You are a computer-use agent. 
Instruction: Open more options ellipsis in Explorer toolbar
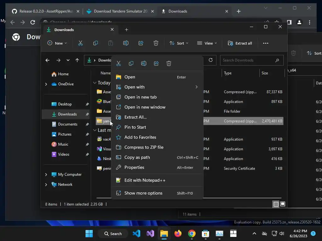[x=266, y=43]
